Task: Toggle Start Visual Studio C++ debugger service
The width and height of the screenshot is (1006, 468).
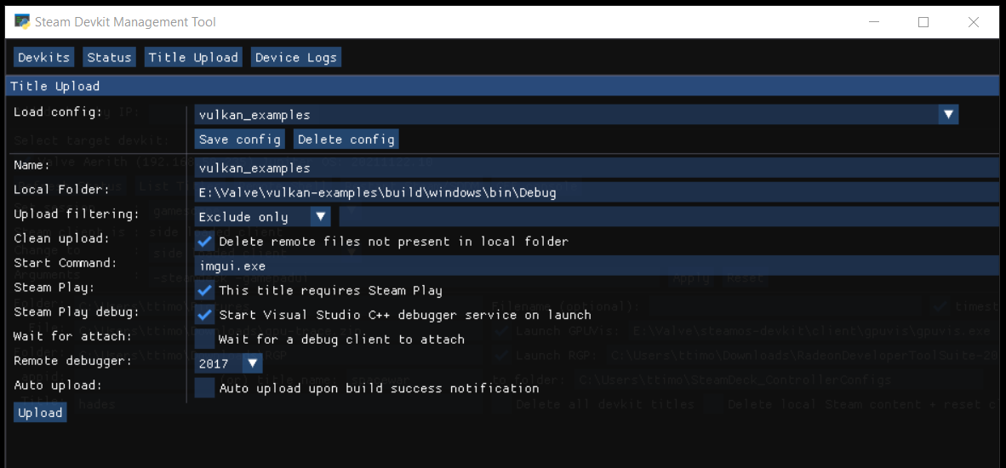Action: (x=204, y=315)
